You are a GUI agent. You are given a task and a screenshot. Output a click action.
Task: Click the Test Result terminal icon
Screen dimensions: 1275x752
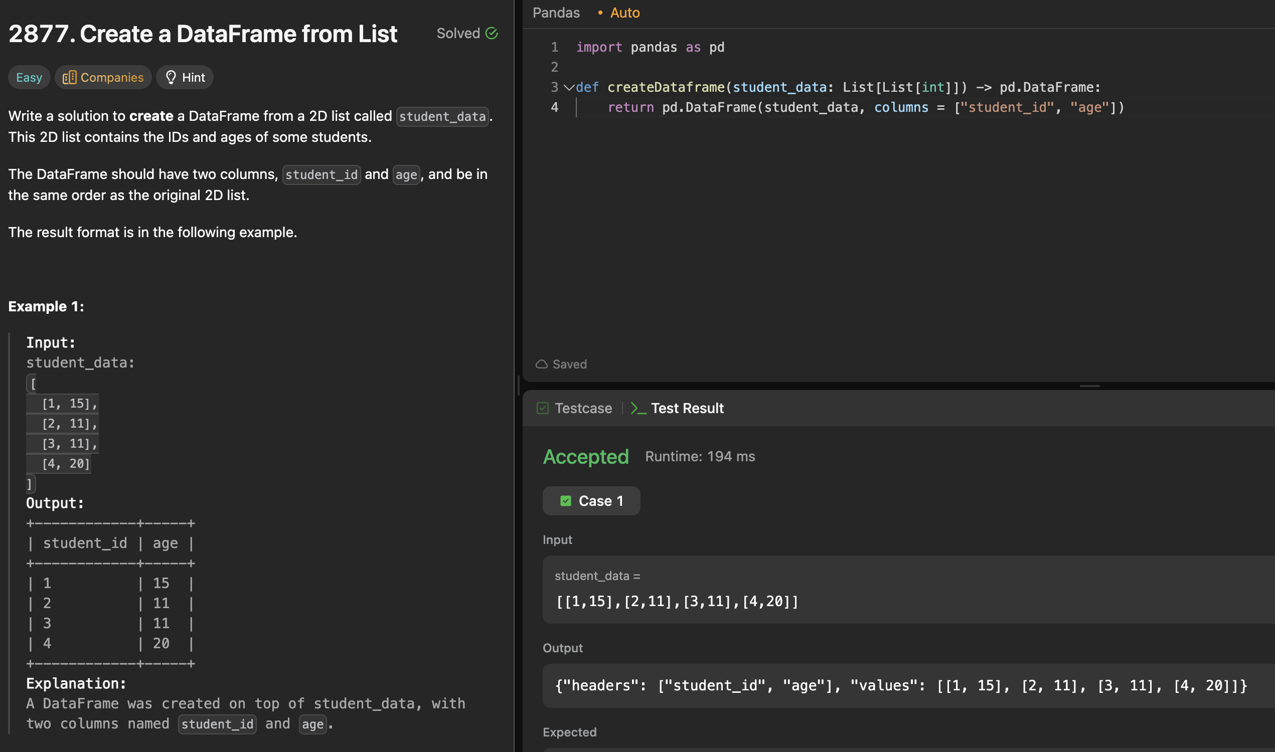(638, 409)
